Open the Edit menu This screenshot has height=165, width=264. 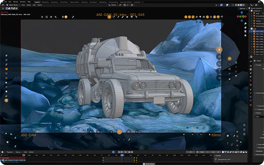10,2
